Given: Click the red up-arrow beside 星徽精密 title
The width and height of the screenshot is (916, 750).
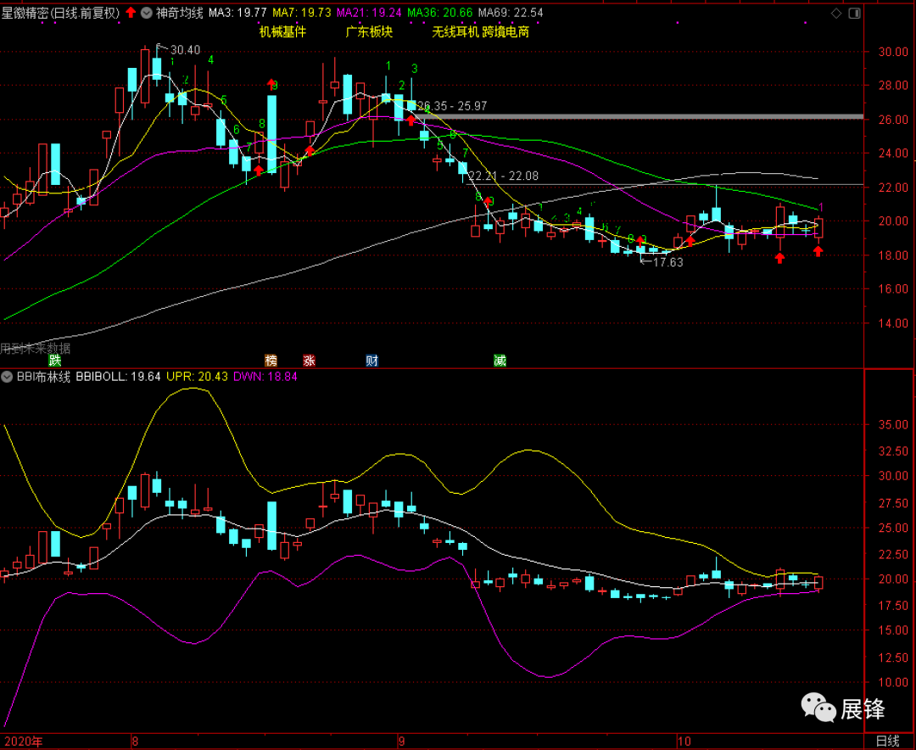Looking at the screenshot, I should click(x=131, y=12).
